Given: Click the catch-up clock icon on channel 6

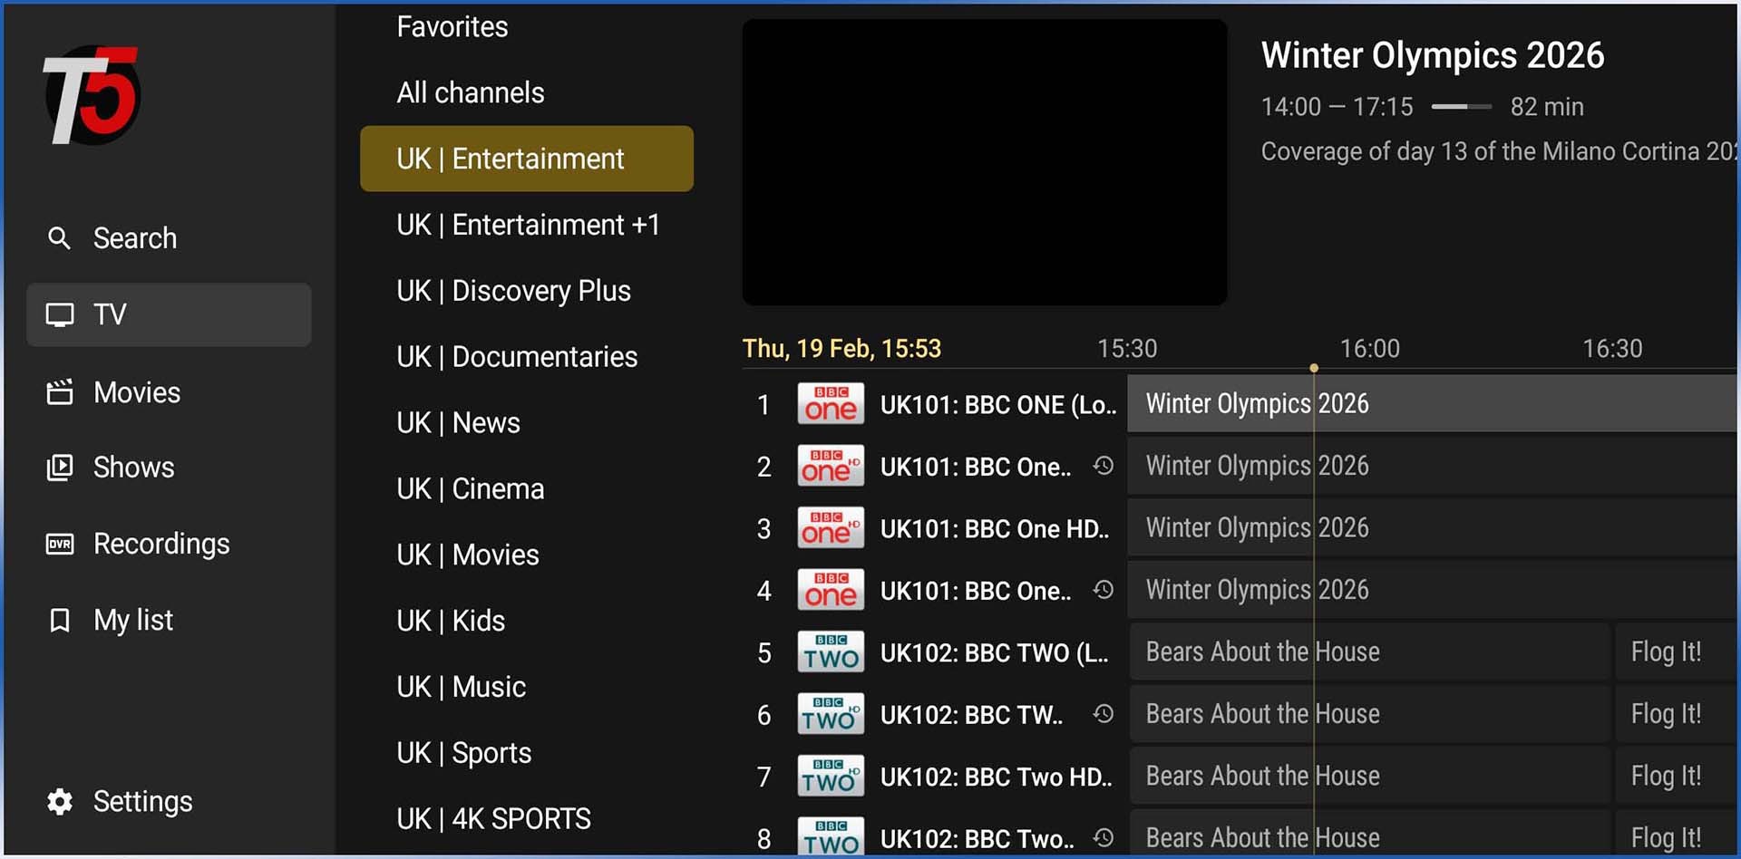Looking at the screenshot, I should pos(1103,714).
